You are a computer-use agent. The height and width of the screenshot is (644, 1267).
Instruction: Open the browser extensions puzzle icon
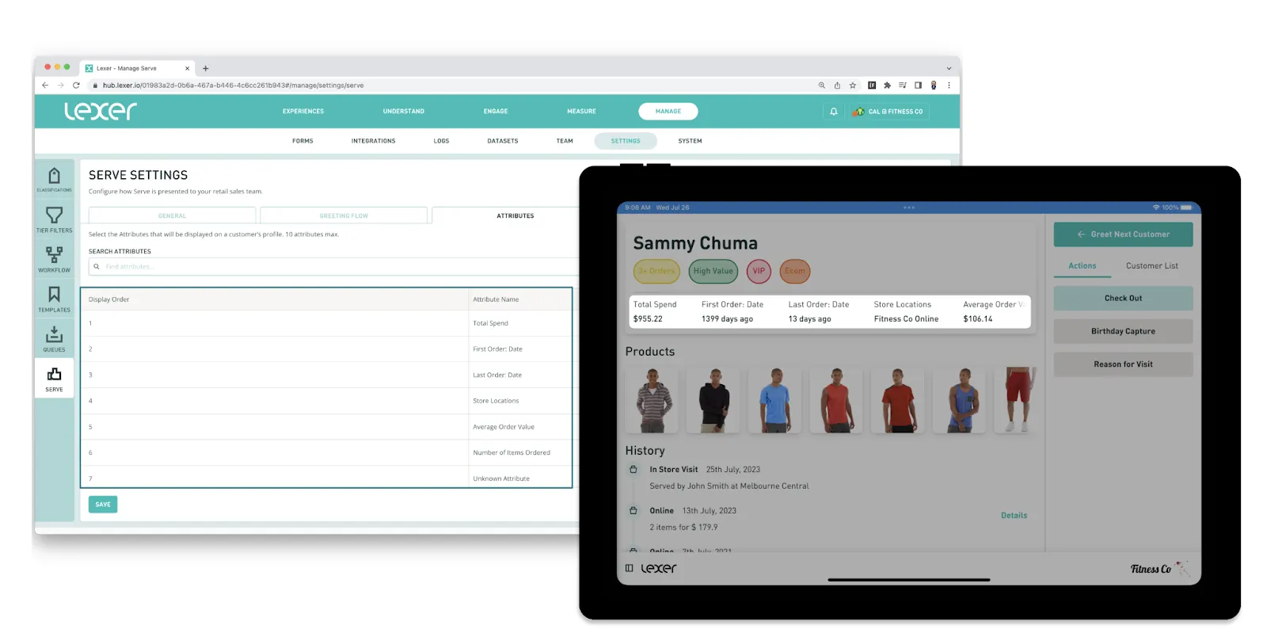pyautogui.click(x=887, y=86)
